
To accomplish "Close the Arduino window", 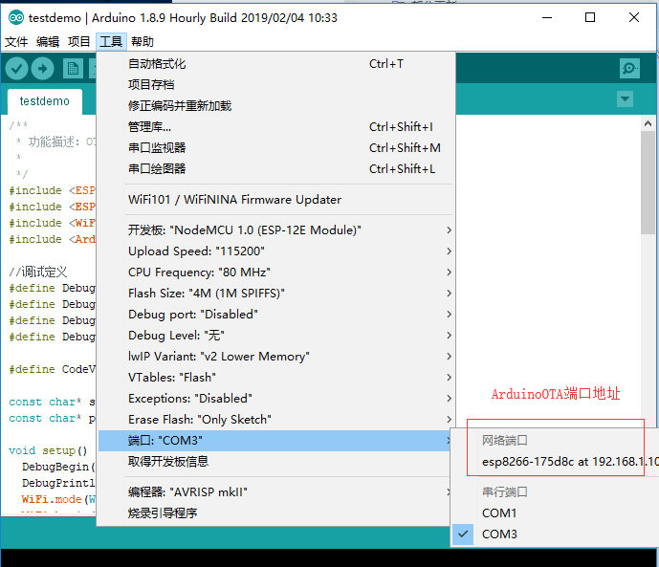I will coord(634,17).
